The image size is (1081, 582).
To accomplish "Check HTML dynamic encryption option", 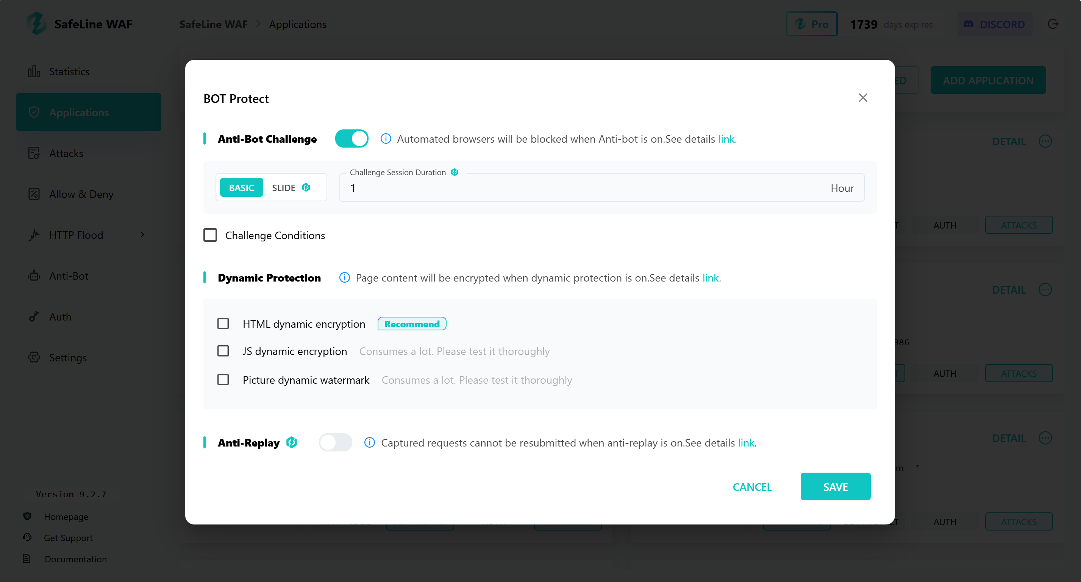I will point(223,324).
